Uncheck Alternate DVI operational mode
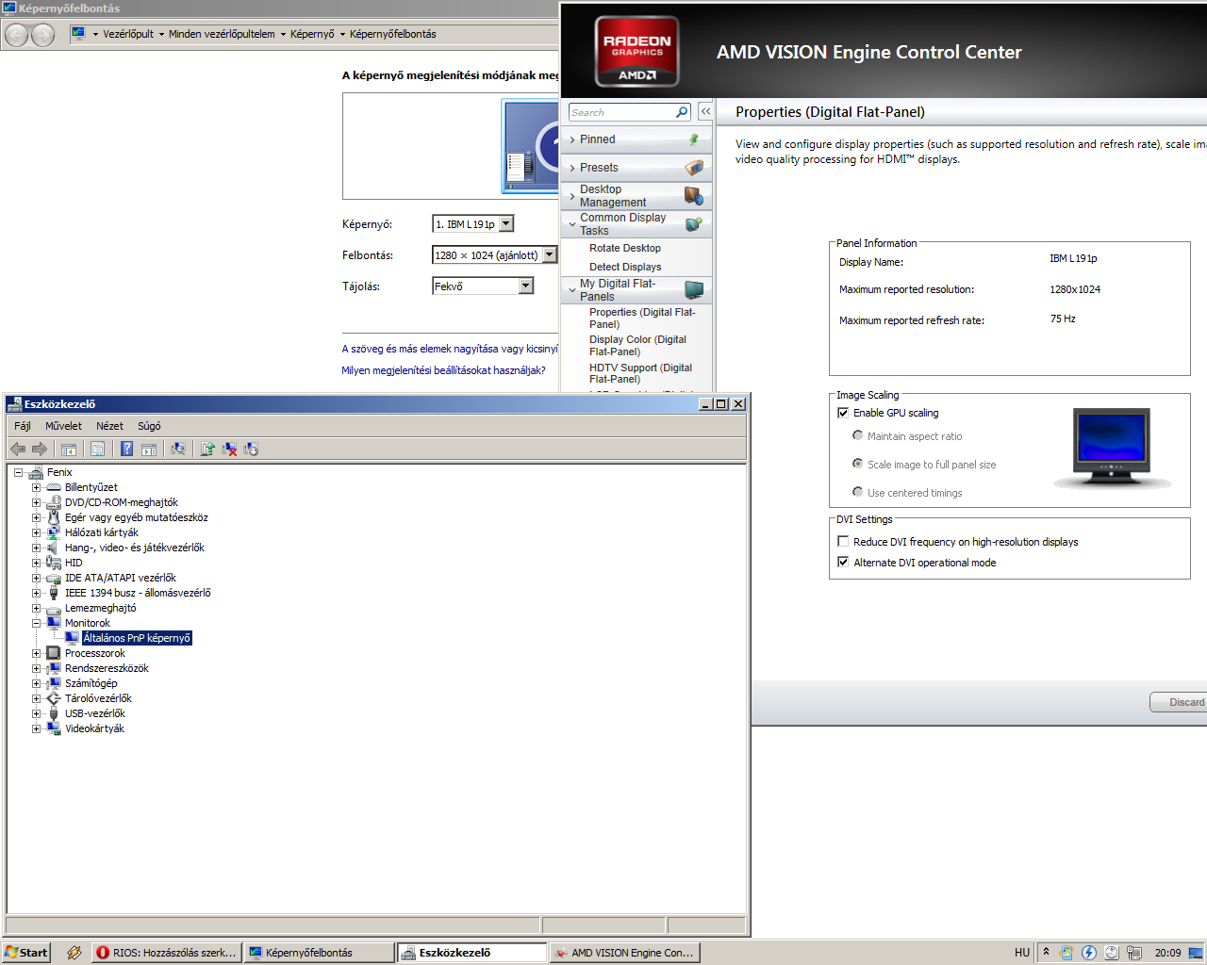Image resolution: width=1207 pixels, height=965 pixels. 843,563
